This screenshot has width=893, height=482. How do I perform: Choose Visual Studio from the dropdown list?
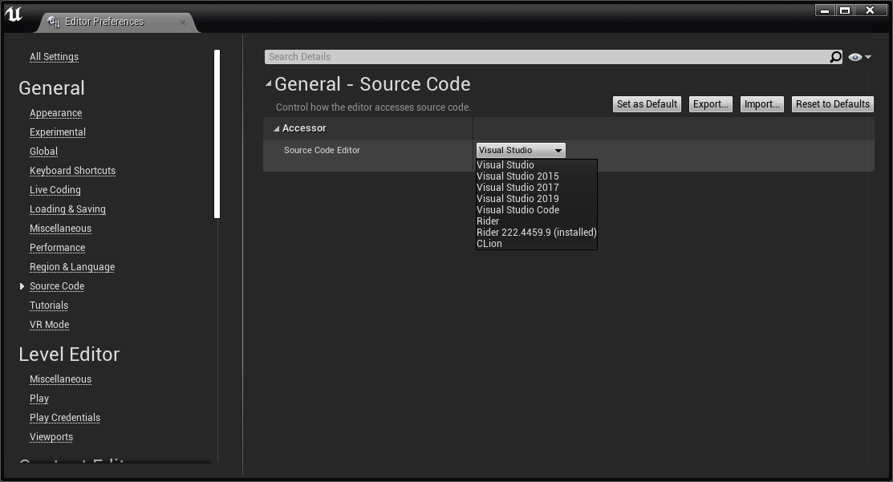tap(505, 165)
